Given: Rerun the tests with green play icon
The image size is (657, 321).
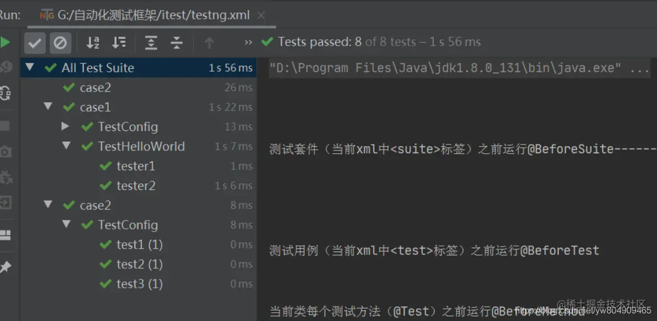Looking at the screenshot, I should [x=5, y=42].
